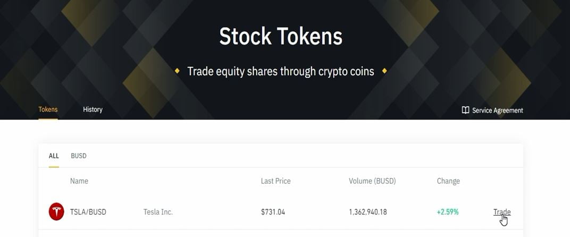The height and width of the screenshot is (237, 570).
Task: Click the Stock Tokens page heading
Action: pos(281,36)
